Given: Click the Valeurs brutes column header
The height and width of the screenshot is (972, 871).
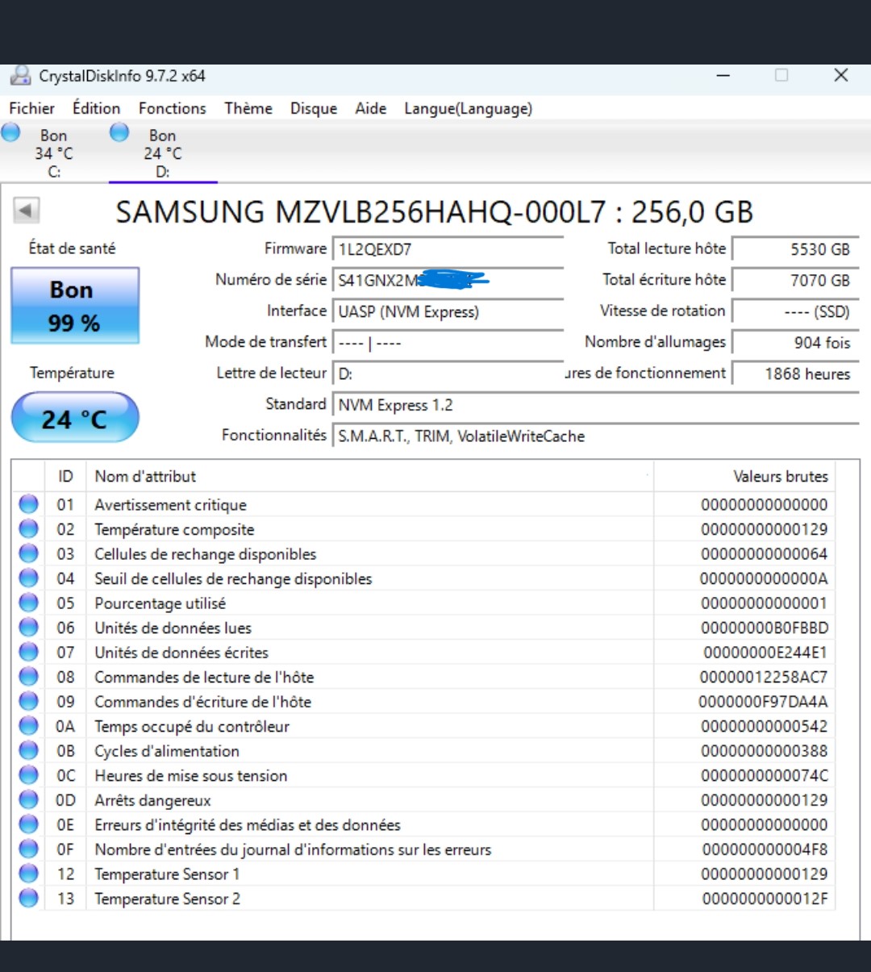Looking at the screenshot, I should pos(744,476).
